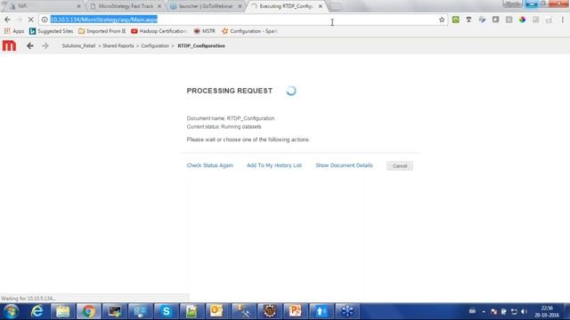Open Skype from taskbar

point(166,311)
